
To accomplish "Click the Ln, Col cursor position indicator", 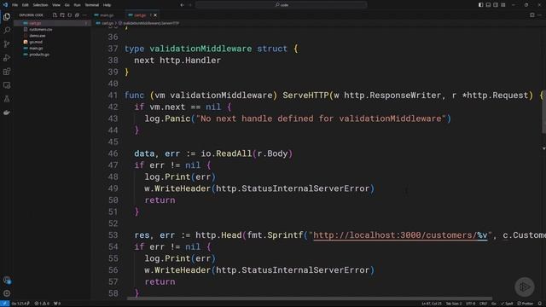I will [x=432, y=304].
